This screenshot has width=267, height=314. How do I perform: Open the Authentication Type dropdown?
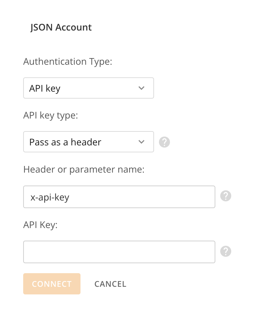coord(88,88)
